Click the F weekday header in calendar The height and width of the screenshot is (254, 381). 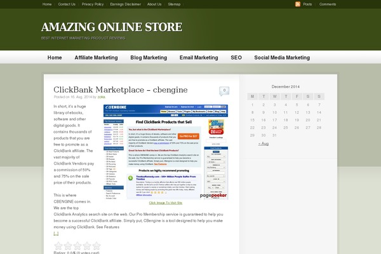coord(297,97)
